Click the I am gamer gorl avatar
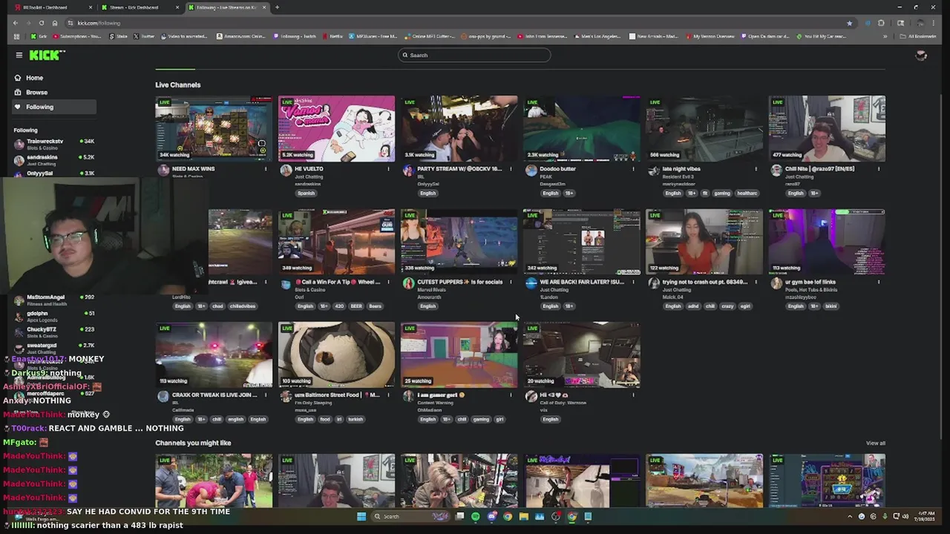The height and width of the screenshot is (534, 950). (x=408, y=396)
